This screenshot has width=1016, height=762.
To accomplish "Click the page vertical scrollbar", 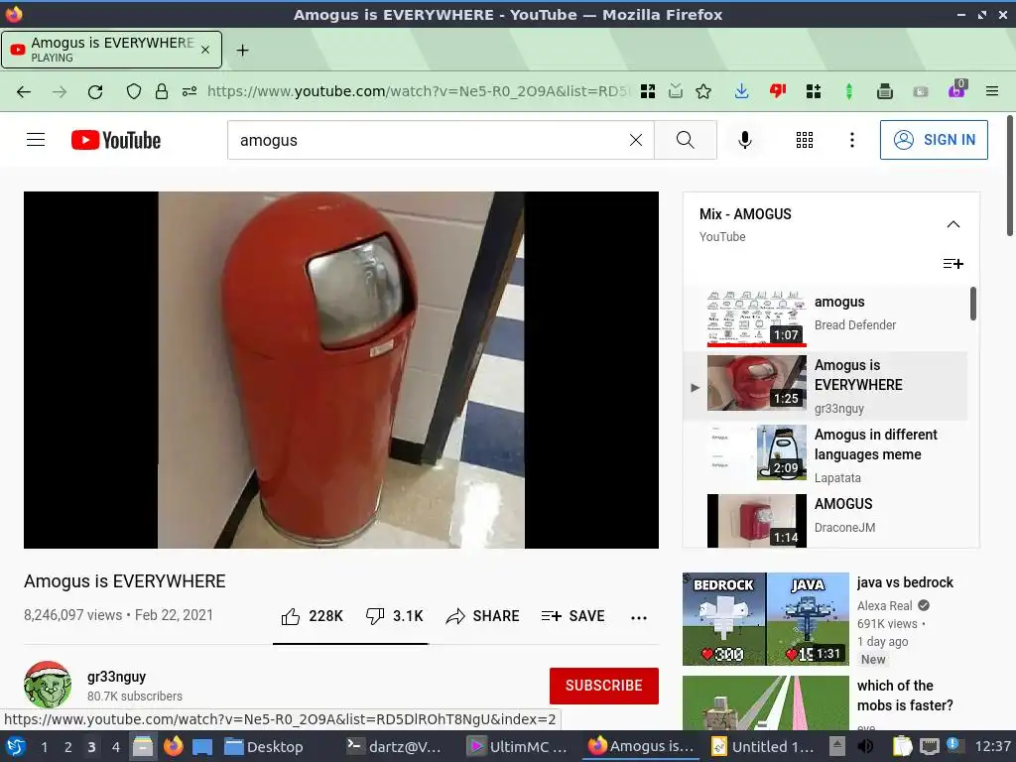I will [x=1009, y=175].
